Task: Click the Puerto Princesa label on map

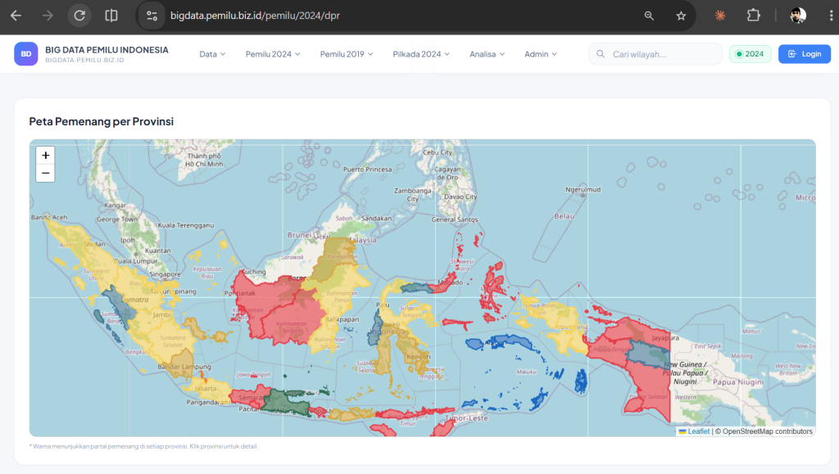Action: point(367,169)
